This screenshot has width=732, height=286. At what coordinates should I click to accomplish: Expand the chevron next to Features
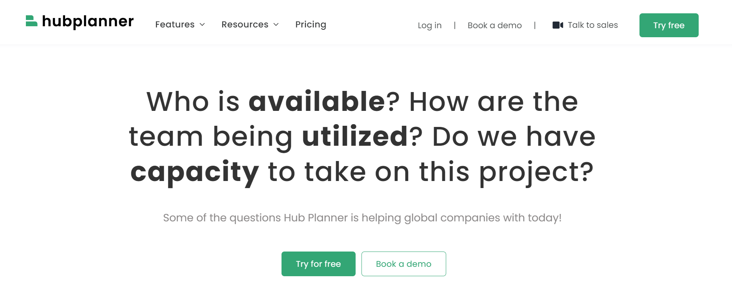pos(202,25)
